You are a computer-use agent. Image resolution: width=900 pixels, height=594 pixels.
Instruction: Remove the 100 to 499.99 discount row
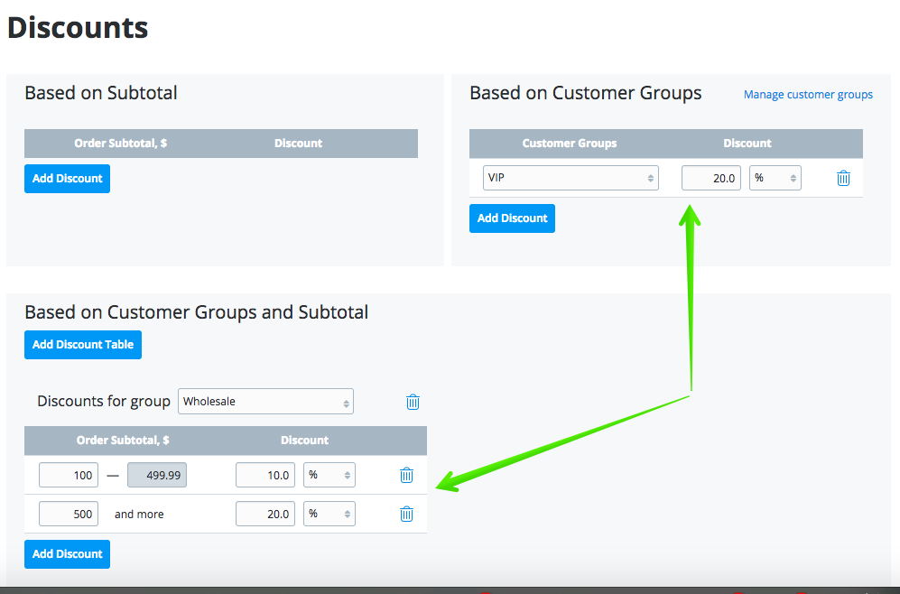[x=406, y=475]
